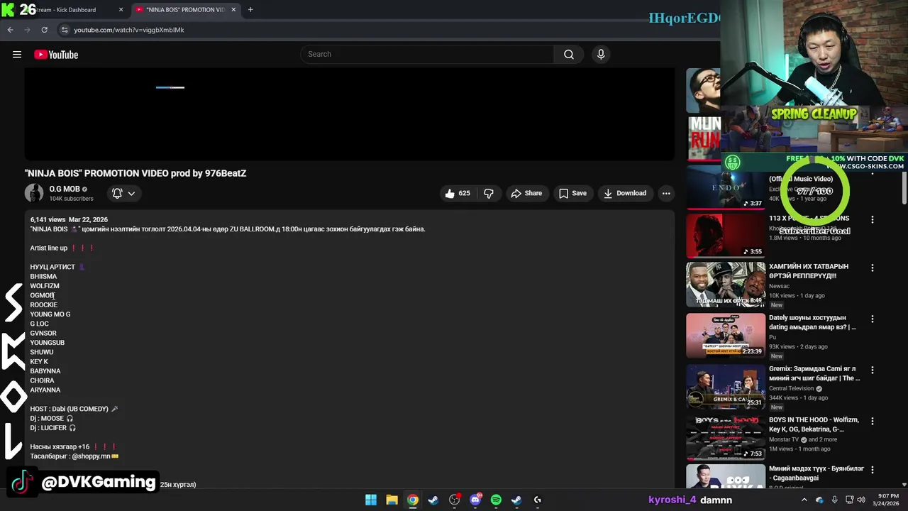Open options for BOYS IN THE HOOD video

873,421
